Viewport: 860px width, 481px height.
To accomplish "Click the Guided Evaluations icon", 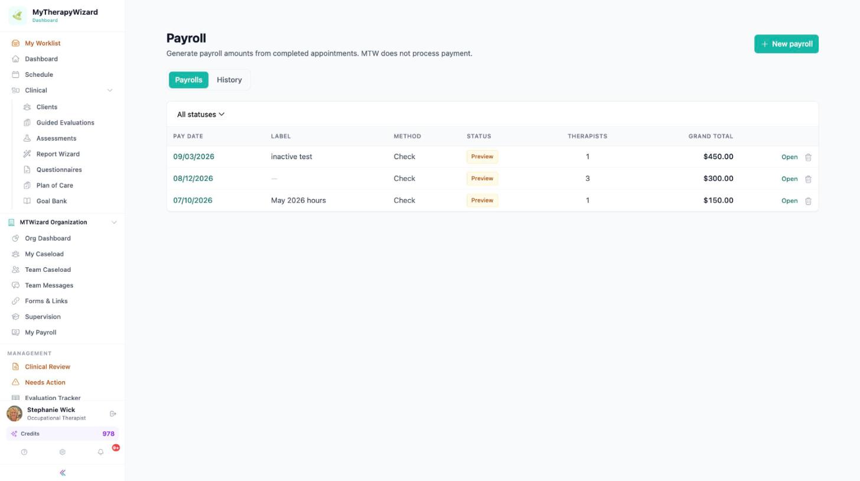I will [27, 123].
